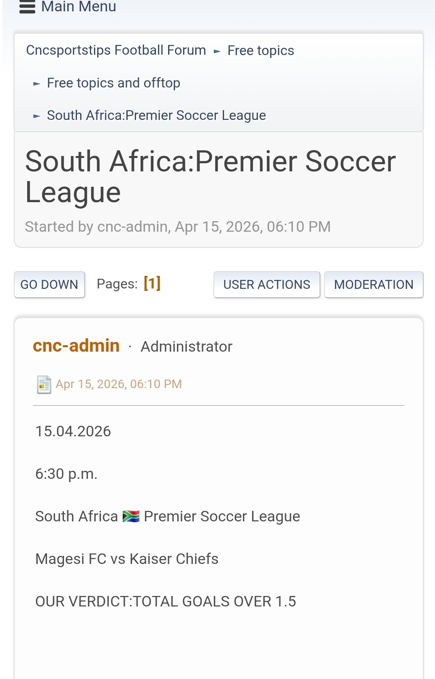Click the arrow before Free topics and offtop
Screen dimensions: 435x679
36,84
